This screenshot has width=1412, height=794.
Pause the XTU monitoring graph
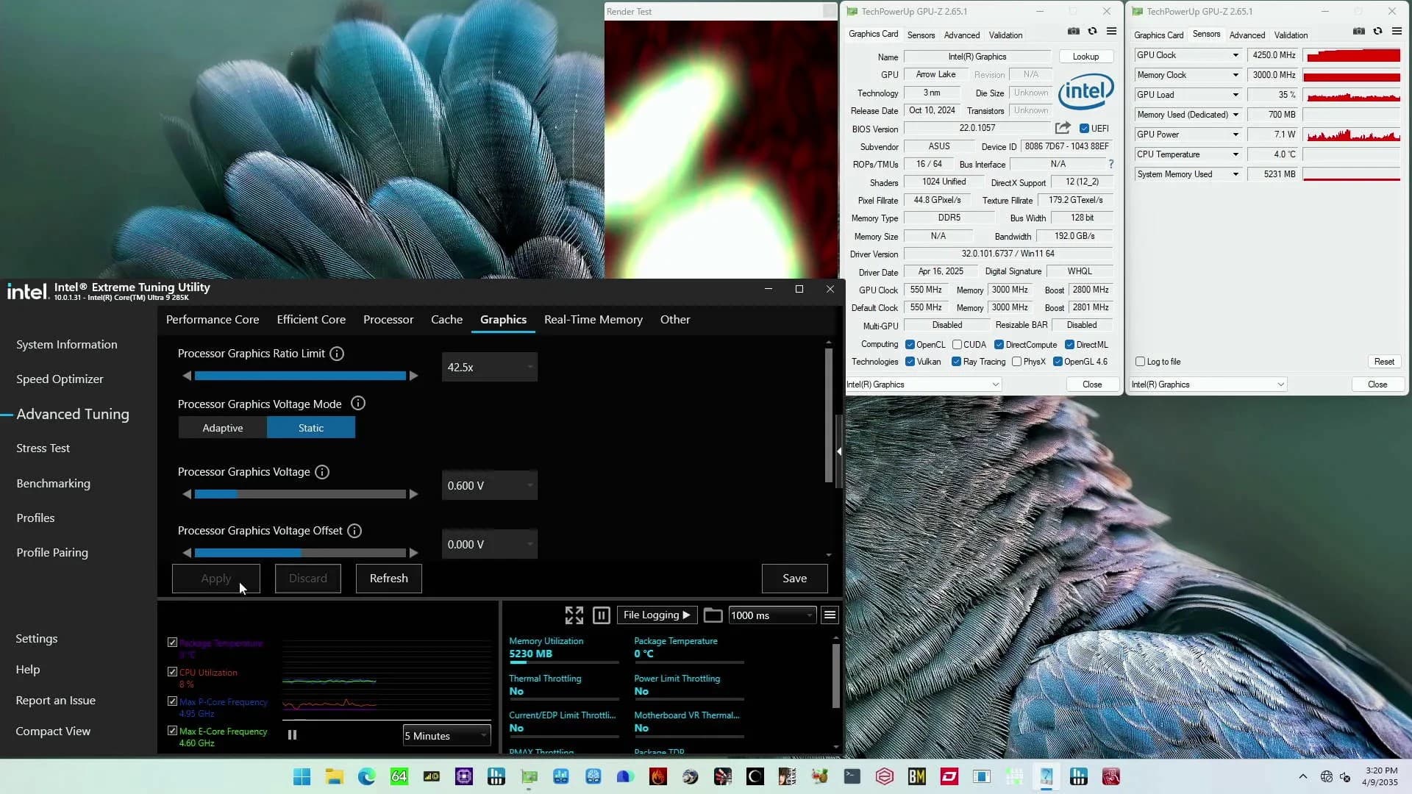click(292, 735)
